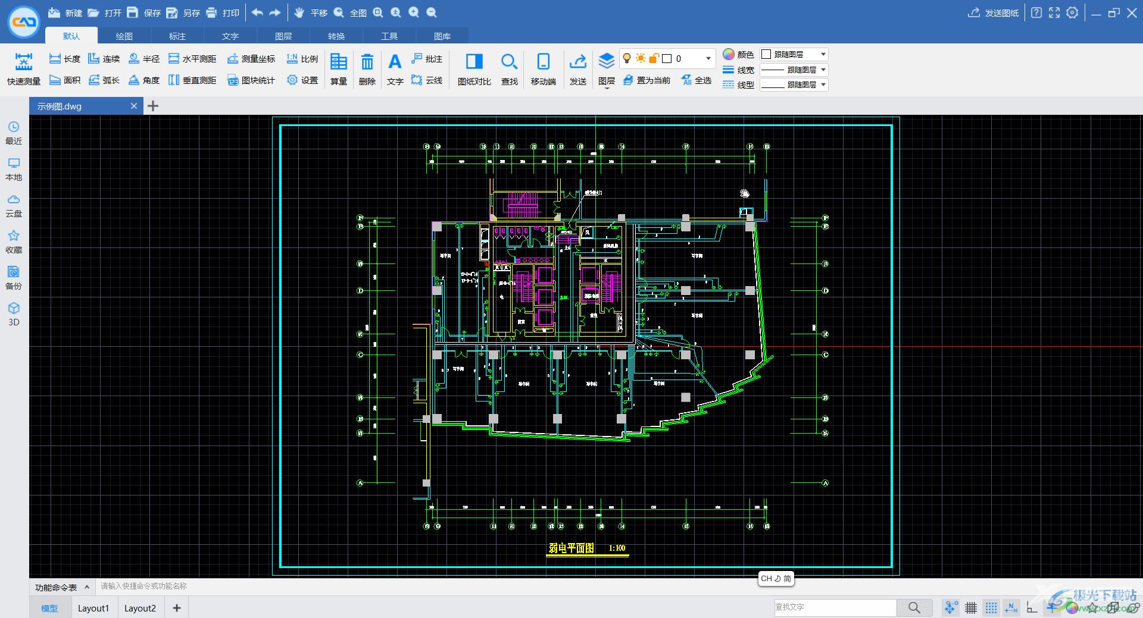Viewport: 1143px width, 618px height.
Task: Open 云盘 cloud drive in sidebar
Action: click(14, 206)
